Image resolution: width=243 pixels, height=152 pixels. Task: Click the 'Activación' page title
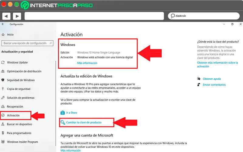(71, 34)
